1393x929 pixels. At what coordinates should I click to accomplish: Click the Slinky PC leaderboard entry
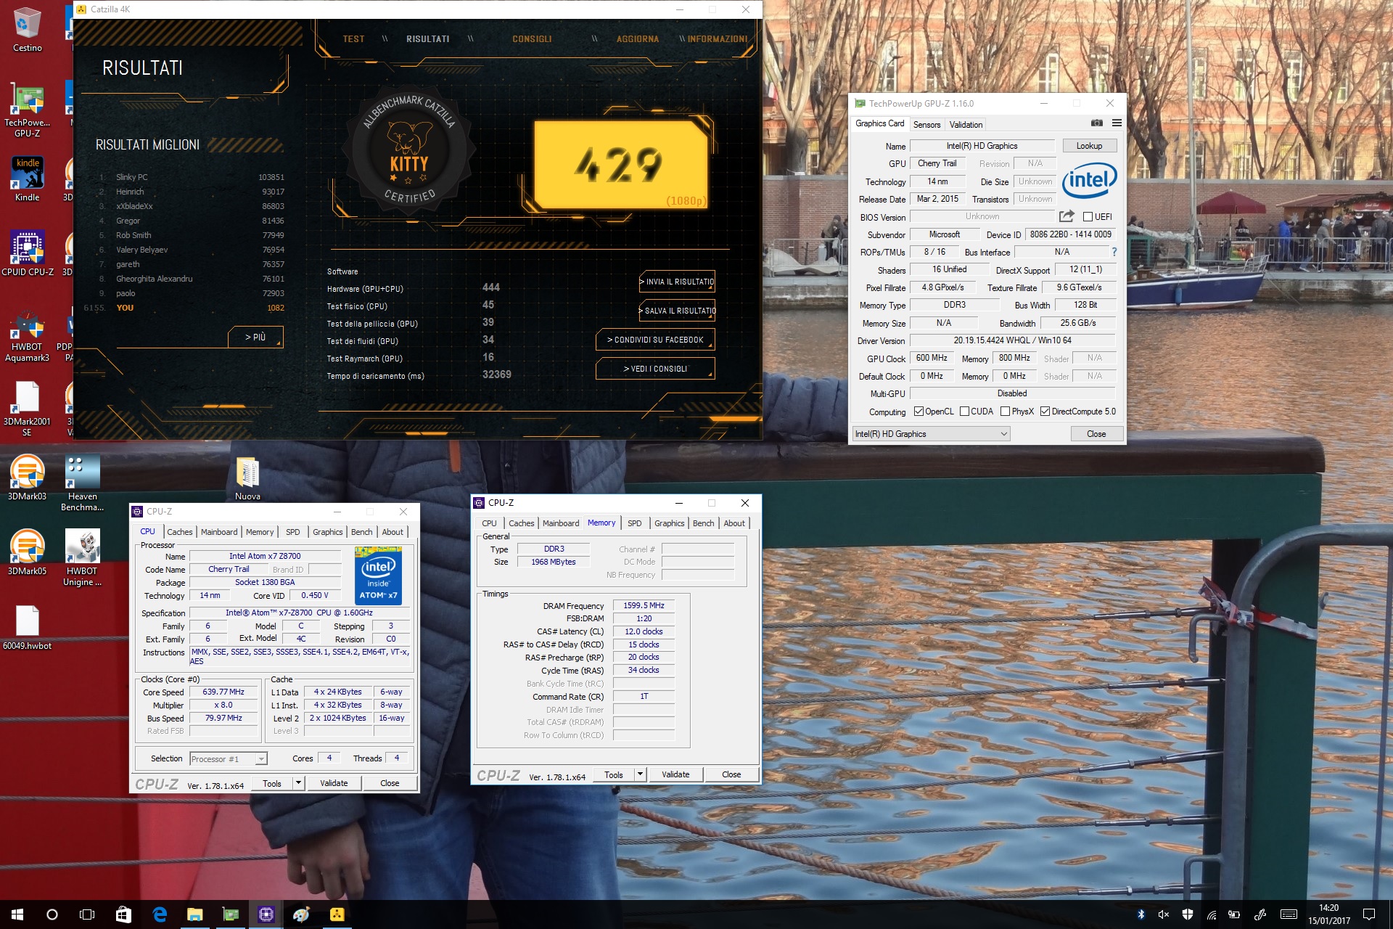coord(192,177)
